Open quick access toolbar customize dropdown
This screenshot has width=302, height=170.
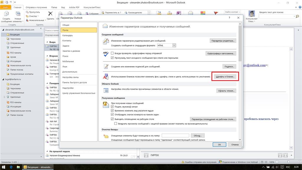point(15,2)
